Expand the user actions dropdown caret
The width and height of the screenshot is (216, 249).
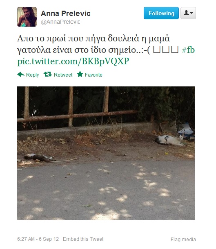(192, 13)
